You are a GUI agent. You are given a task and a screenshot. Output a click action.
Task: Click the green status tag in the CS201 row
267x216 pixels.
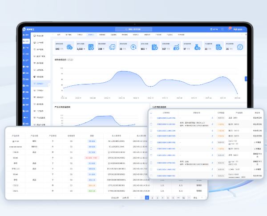(92, 191)
